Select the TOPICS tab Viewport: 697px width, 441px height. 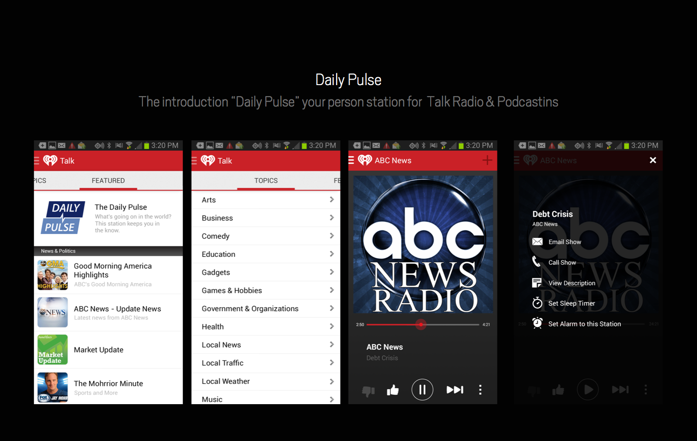click(266, 181)
